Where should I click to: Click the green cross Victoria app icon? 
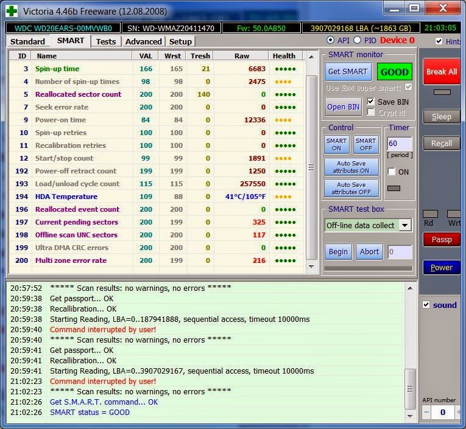click(12, 12)
